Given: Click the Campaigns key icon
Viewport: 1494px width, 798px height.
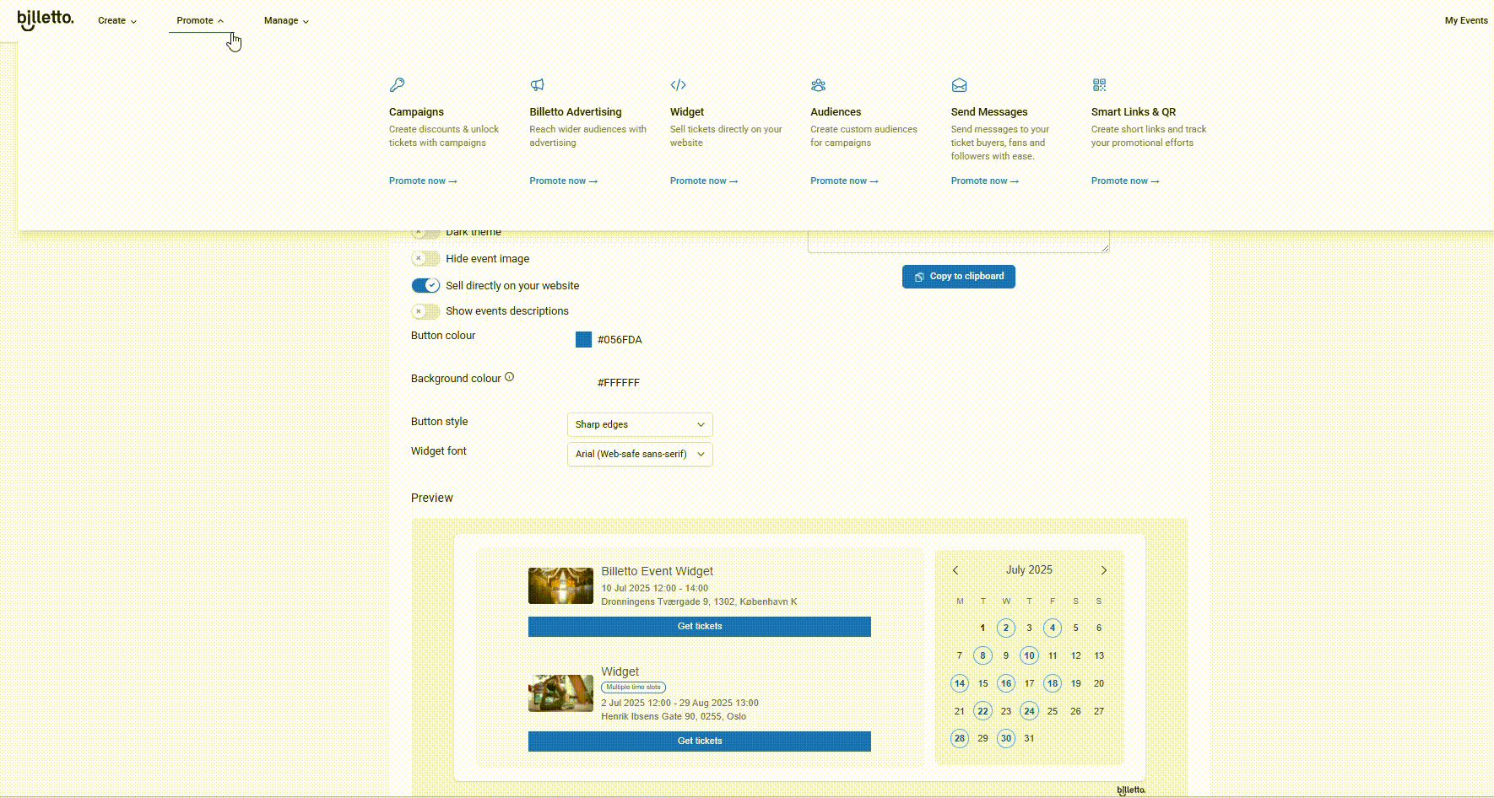Looking at the screenshot, I should click(397, 85).
